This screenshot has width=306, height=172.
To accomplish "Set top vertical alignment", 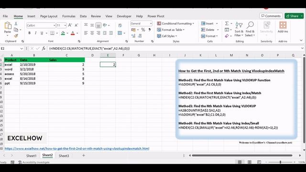I will [x=86, y=25].
